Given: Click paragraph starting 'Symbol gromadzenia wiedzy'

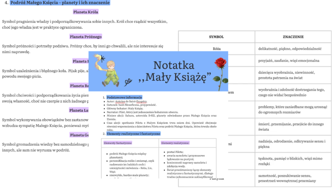Looking at the screenshot, I should pyautogui.click(x=45, y=147).
